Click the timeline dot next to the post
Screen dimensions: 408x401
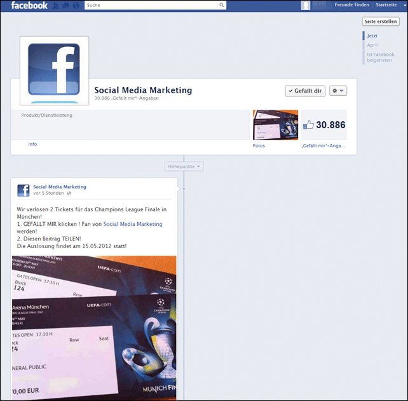point(184,188)
